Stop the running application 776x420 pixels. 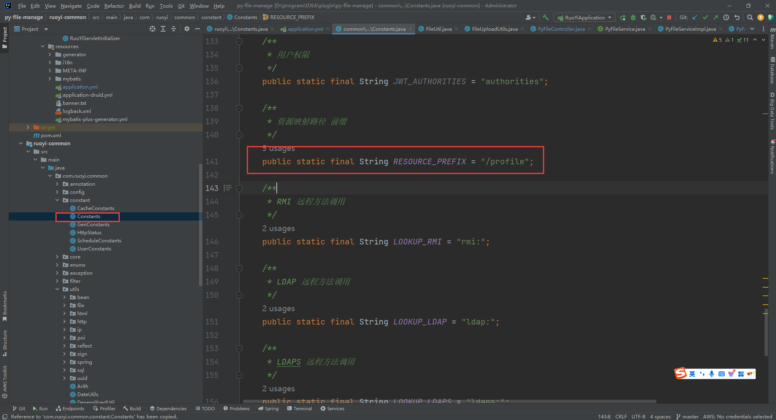coord(669,17)
